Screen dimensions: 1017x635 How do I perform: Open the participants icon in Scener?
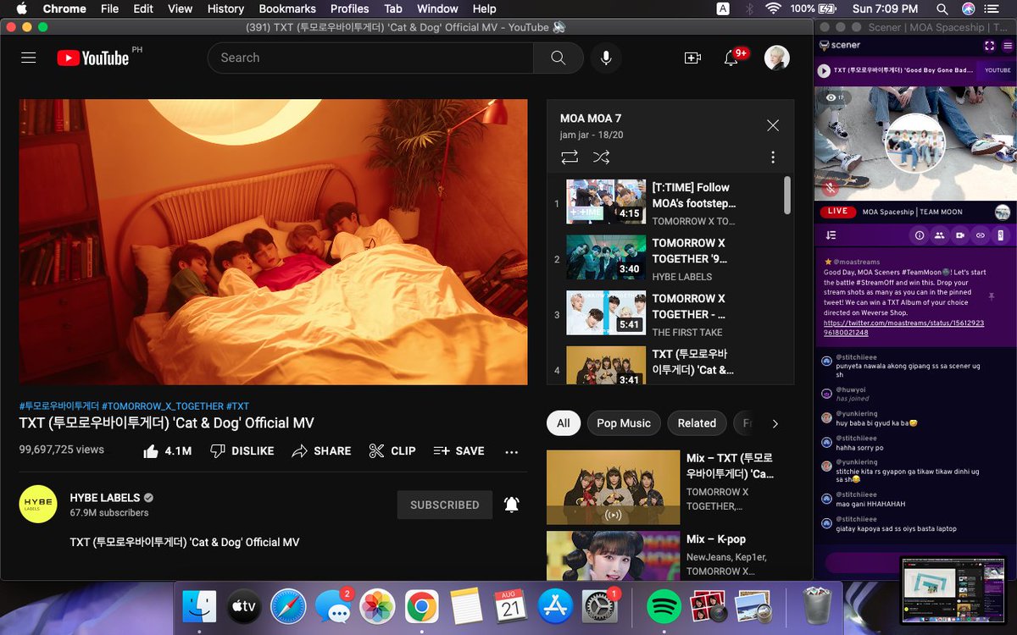pyautogui.click(x=939, y=235)
